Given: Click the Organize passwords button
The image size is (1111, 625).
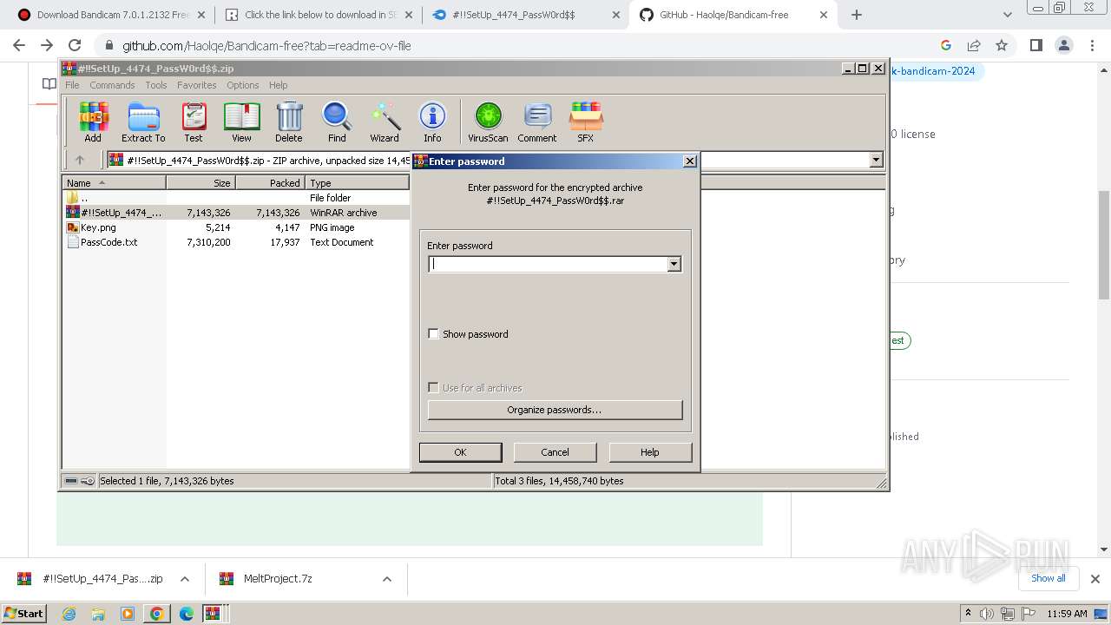Looking at the screenshot, I should 555,410.
